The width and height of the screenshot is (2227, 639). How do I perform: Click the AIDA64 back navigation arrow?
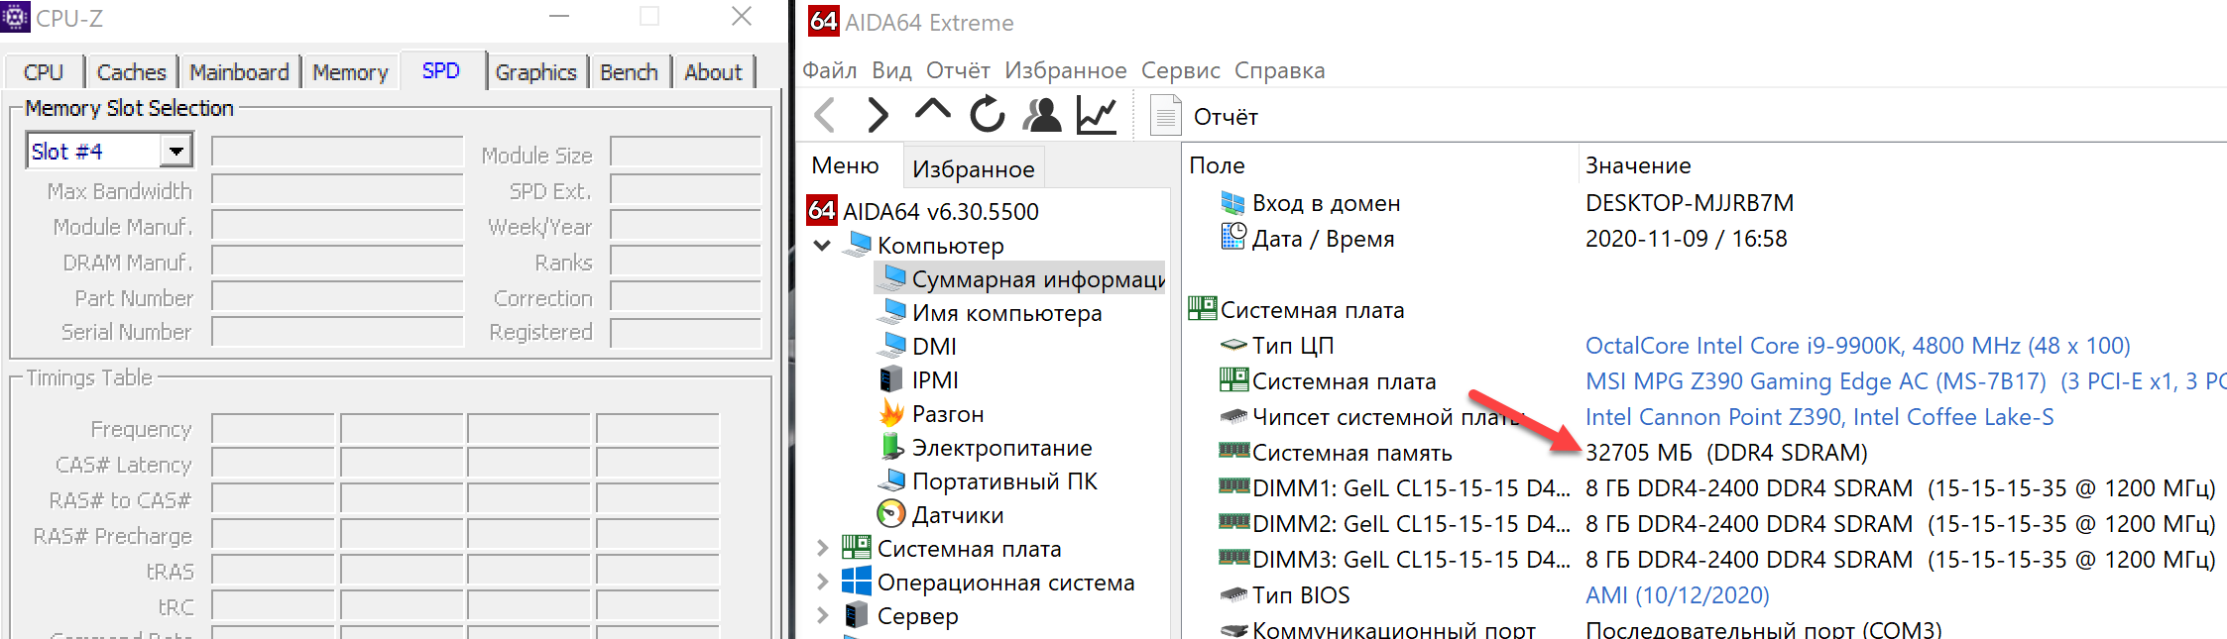825,115
